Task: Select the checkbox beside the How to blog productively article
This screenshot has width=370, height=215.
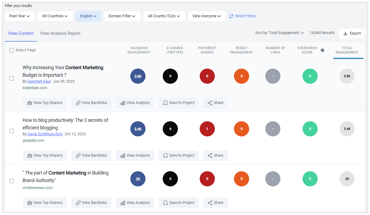Action: (12, 131)
